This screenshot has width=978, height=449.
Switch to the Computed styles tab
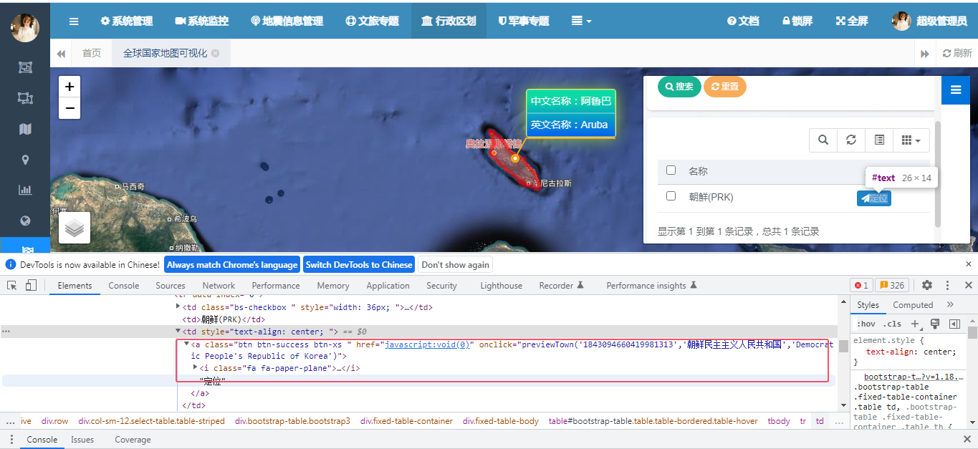click(913, 304)
